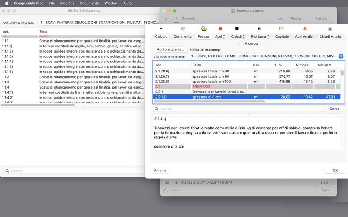Click the horizontal scrollbar in the Sicilia 2019 list
Viewport: 348px width, 217px height.
coord(38,105)
